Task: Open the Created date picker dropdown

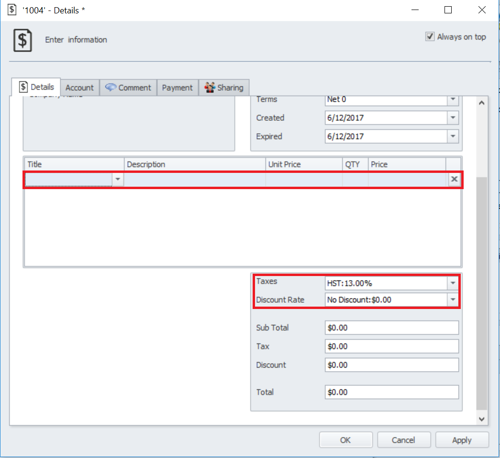Action: click(452, 118)
